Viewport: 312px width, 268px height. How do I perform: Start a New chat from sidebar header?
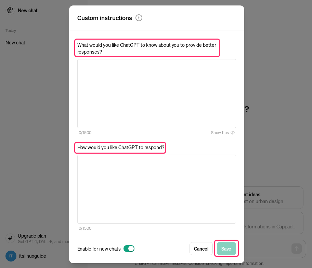(x=28, y=11)
